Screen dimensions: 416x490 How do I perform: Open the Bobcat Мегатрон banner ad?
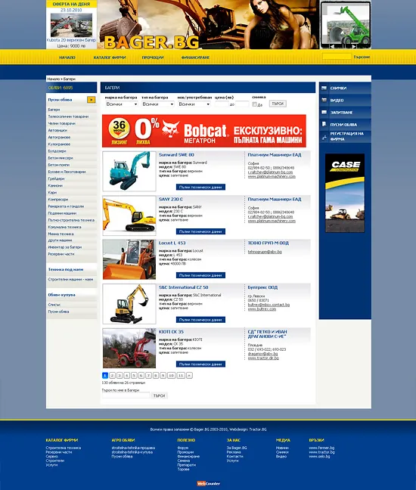point(204,131)
